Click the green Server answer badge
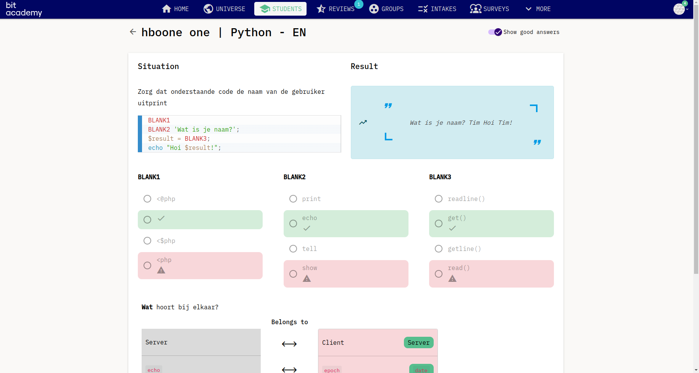The width and height of the screenshot is (699, 373). pos(418,342)
